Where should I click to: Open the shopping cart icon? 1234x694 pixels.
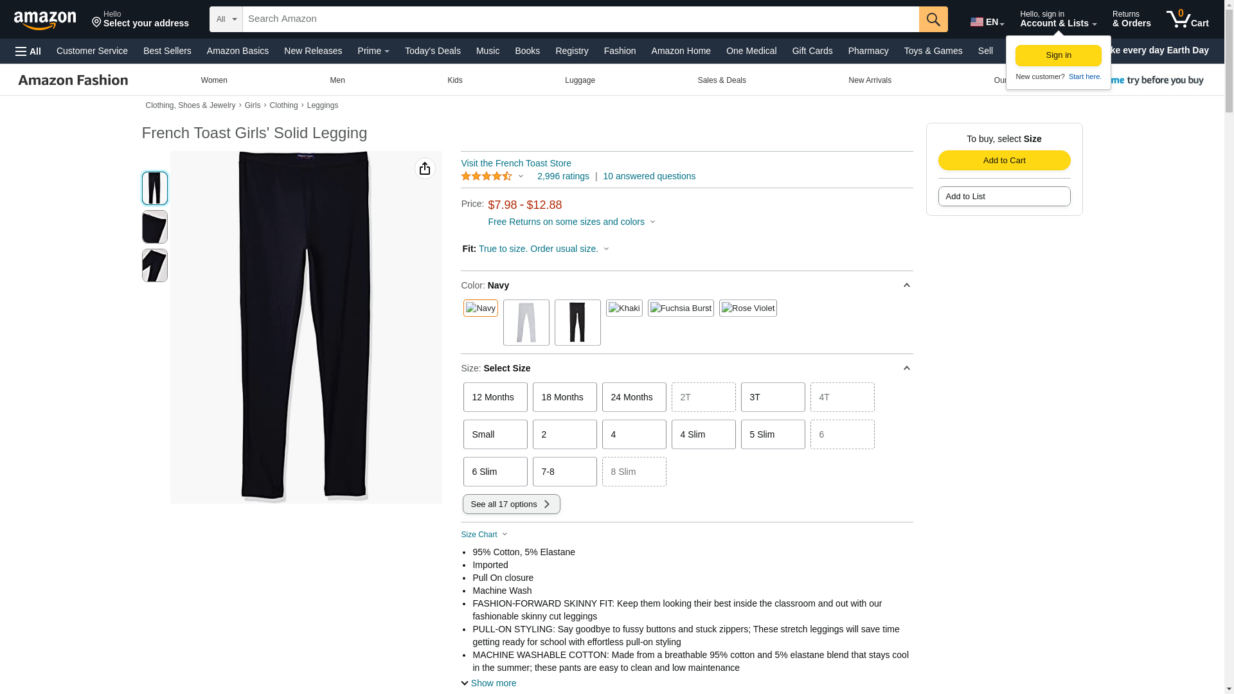1188,19
